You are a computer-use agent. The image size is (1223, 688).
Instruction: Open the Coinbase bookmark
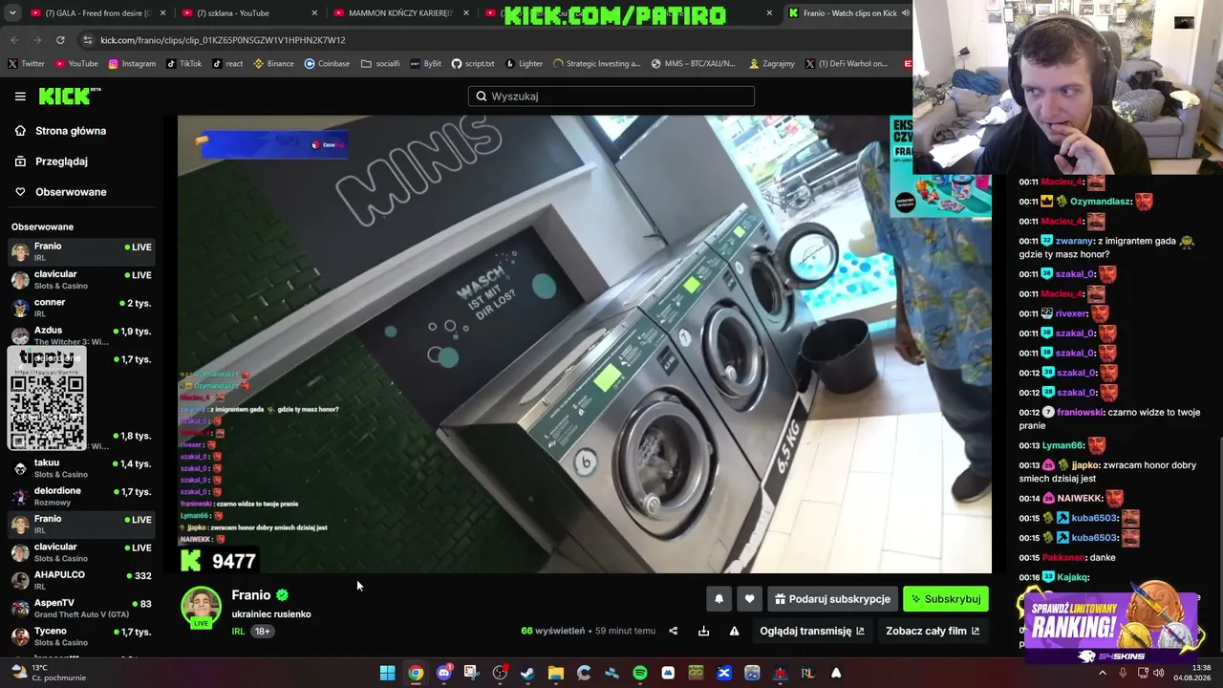(327, 64)
